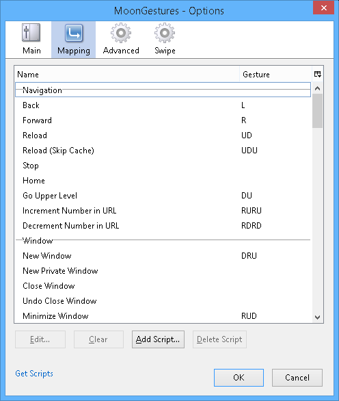Click the Add Script button
339x401 pixels.
click(x=158, y=339)
